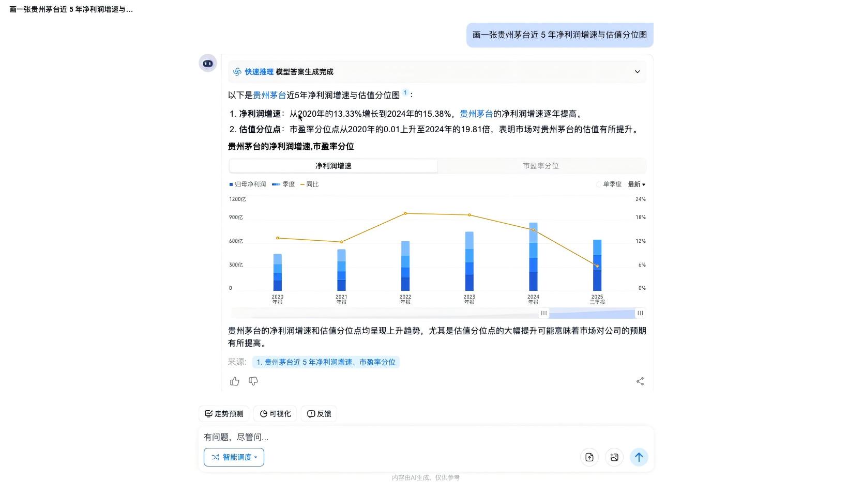Image resolution: width=848 pixels, height=482 pixels.
Task: Select the 可视化 visualization option
Action: (275, 414)
